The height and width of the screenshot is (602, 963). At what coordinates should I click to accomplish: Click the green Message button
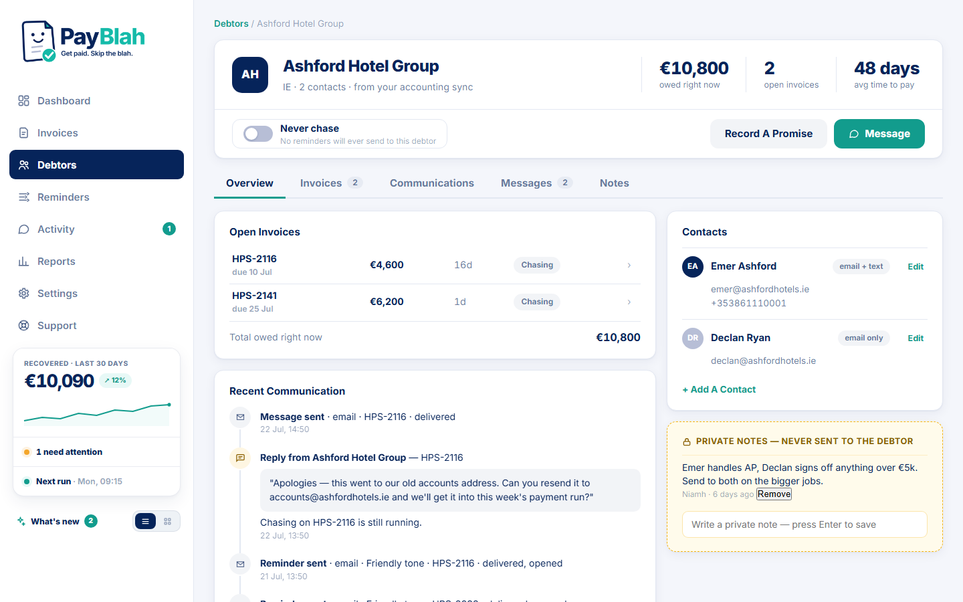coord(879,134)
